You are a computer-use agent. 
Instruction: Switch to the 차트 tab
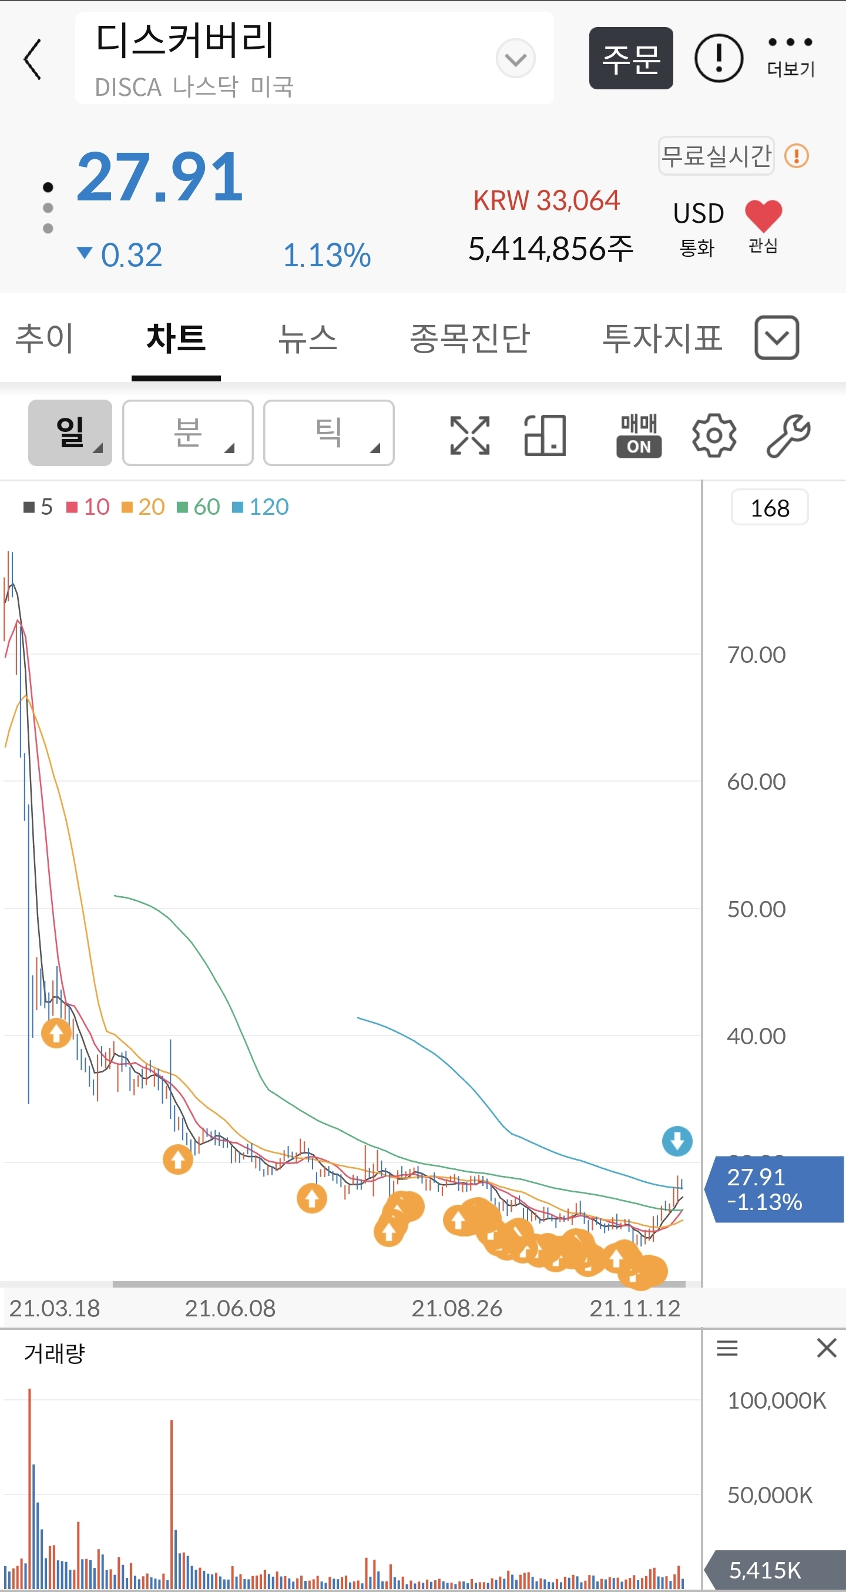176,338
